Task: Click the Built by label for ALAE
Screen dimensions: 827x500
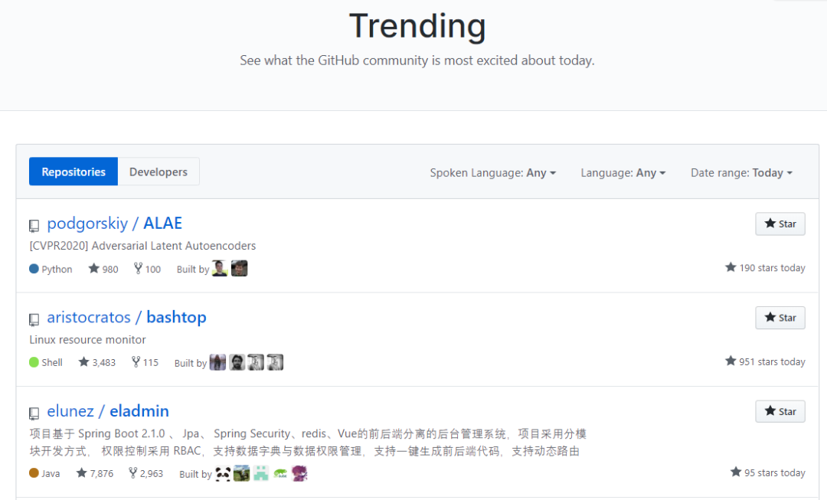Action: (192, 269)
